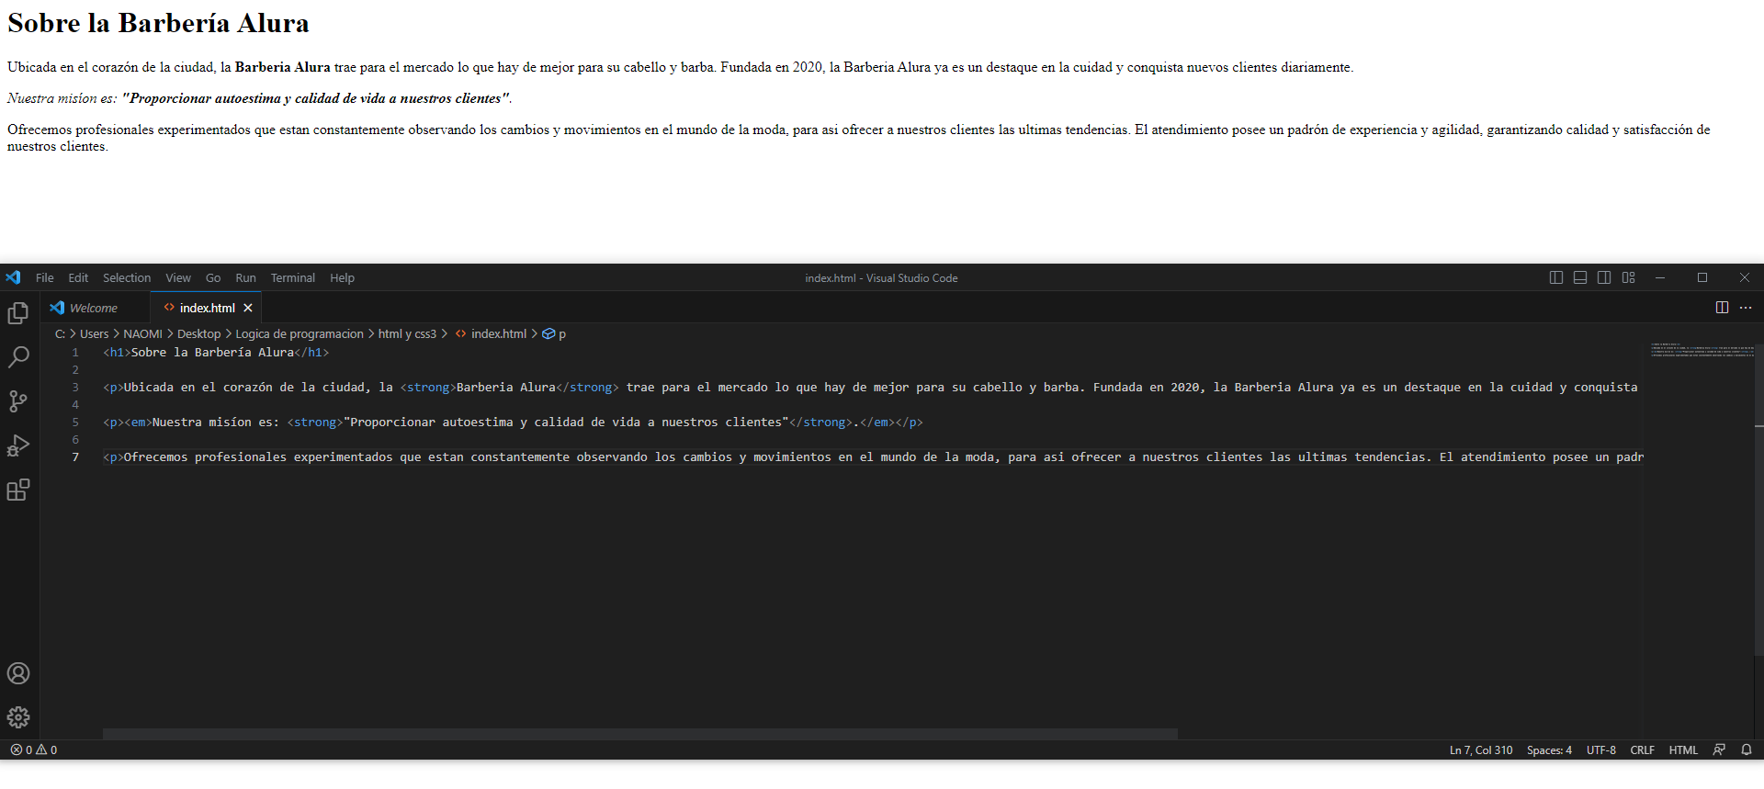
Task: Click line number 7 in the gutter
Action: pos(75,456)
